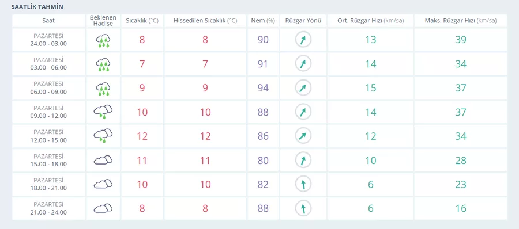Click wind direction arrow for 03.00 - 06.00
This screenshot has height=229, width=519.
point(303,64)
